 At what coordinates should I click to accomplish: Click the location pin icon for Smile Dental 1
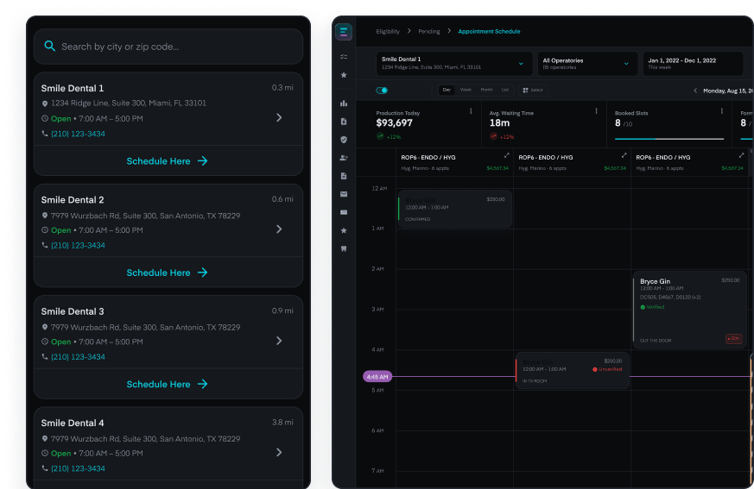pos(45,103)
